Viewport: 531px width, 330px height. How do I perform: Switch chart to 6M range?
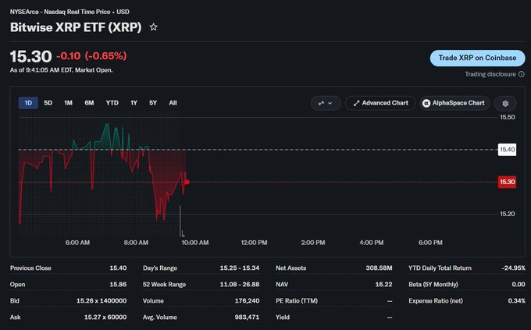pyautogui.click(x=89, y=103)
